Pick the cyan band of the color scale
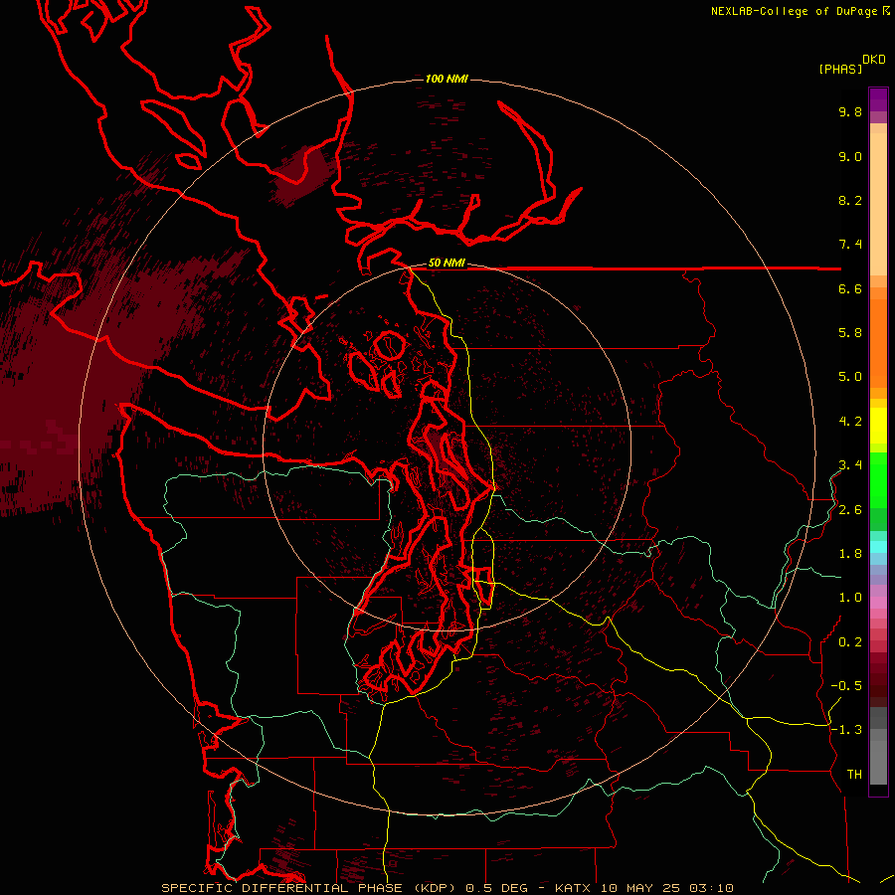This screenshot has height=895, width=895. (x=878, y=546)
